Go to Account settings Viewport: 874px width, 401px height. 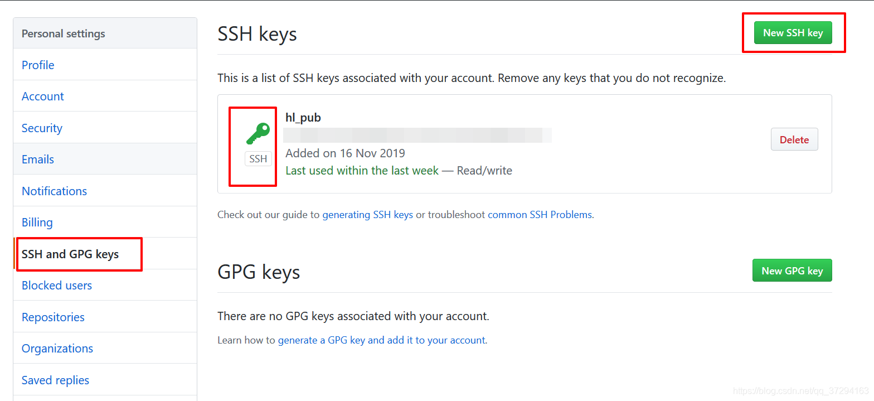(43, 96)
